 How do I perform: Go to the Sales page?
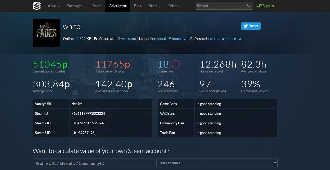97,6
